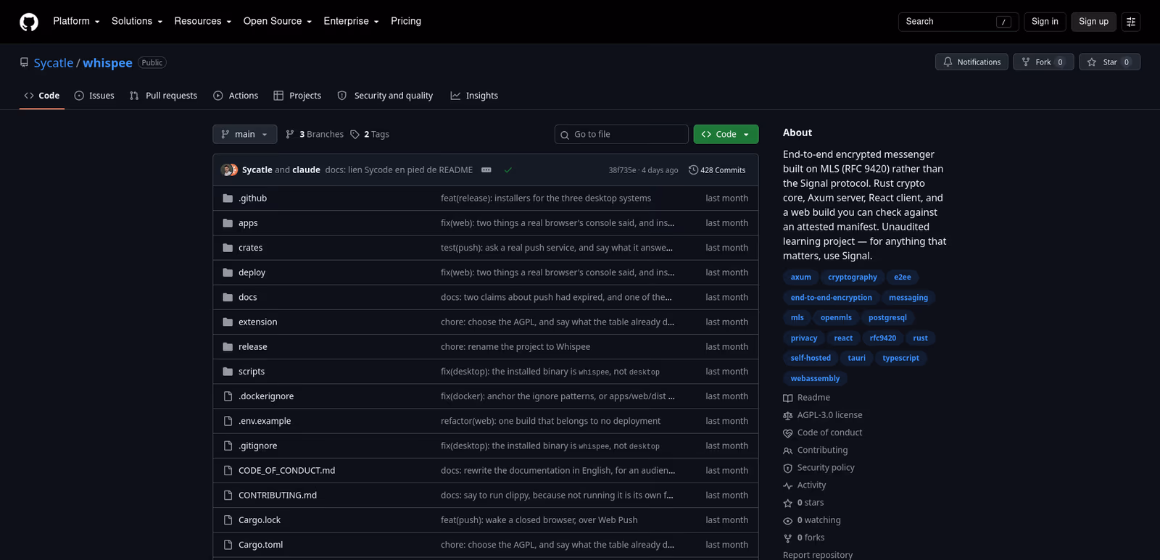Click commit hash 38f735e
This screenshot has height=560, width=1160.
click(x=622, y=170)
